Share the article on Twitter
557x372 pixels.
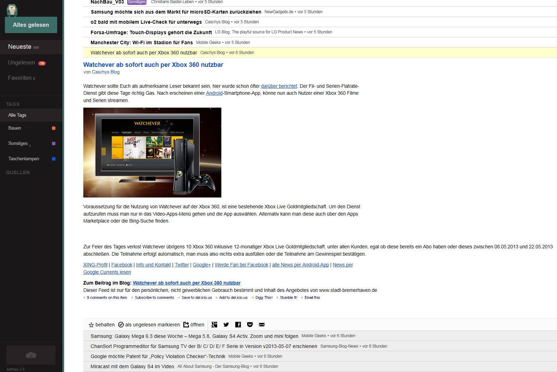click(x=226, y=325)
